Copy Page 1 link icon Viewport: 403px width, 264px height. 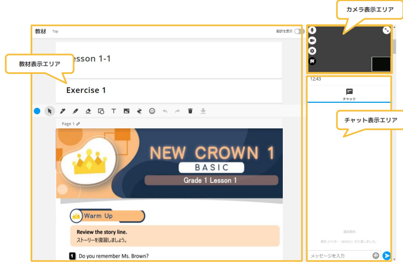[78, 124]
